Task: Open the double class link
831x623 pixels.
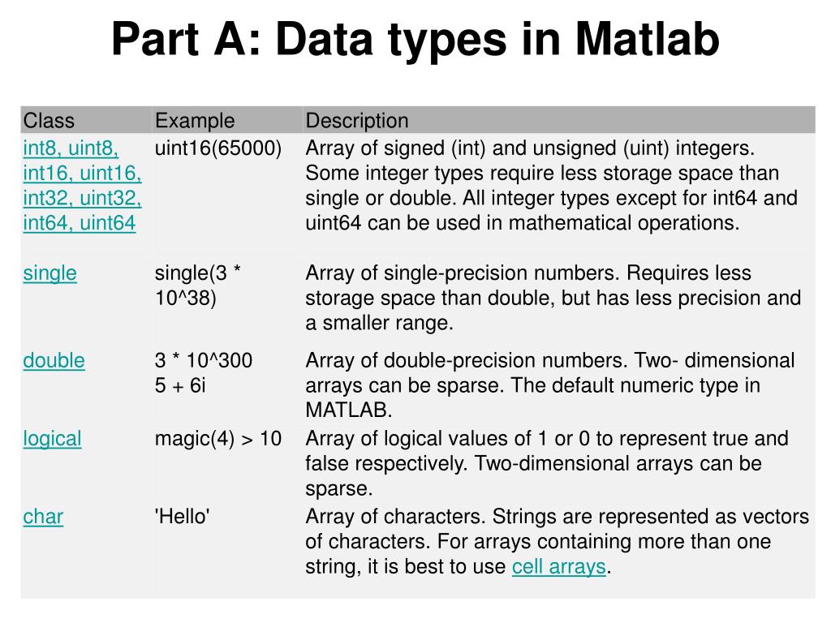Action: click(54, 361)
